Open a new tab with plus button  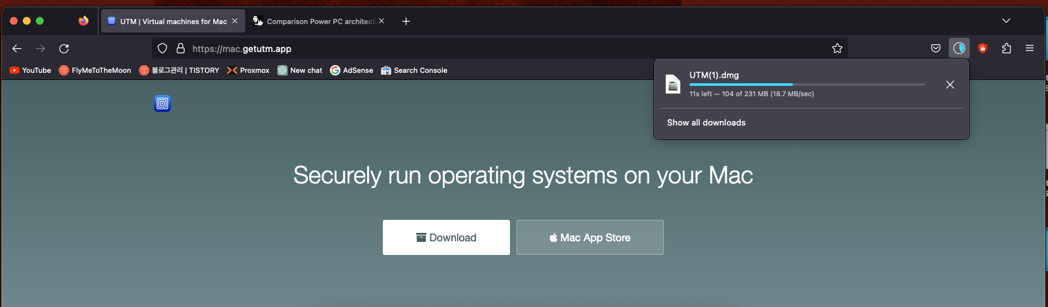(x=406, y=21)
